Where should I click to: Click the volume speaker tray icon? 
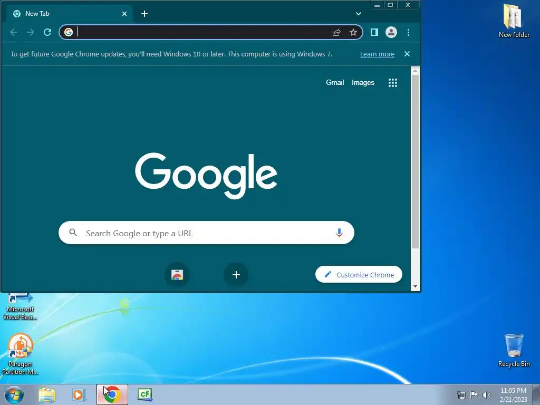(x=487, y=394)
